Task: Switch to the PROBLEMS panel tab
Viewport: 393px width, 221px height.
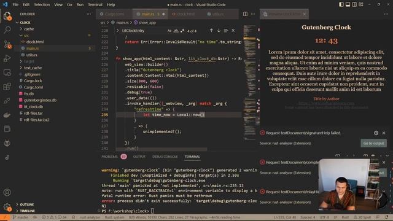Action: pyautogui.click(x=109, y=157)
